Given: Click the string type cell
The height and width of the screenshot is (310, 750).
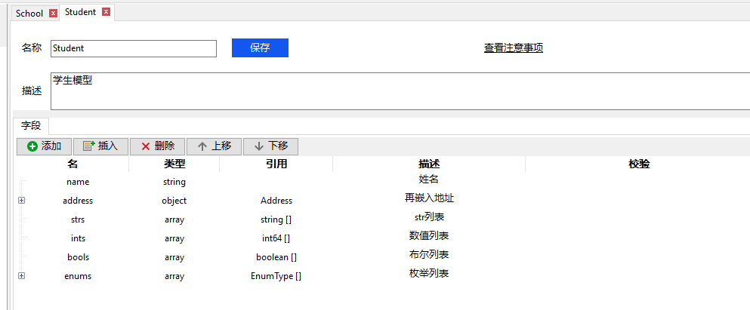Looking at the screenshot, I should [174, 182].
